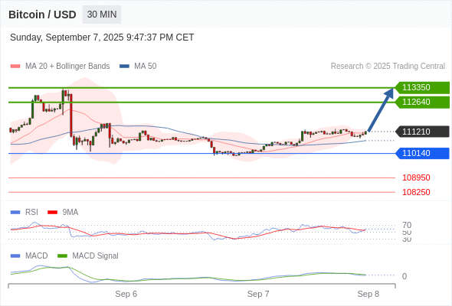Click the MACD Signal green legend swatch

tap(62, 256)
